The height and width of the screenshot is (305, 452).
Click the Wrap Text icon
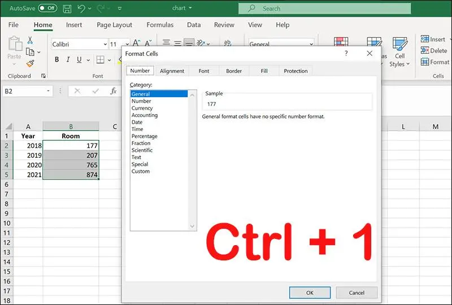point(228,43)
